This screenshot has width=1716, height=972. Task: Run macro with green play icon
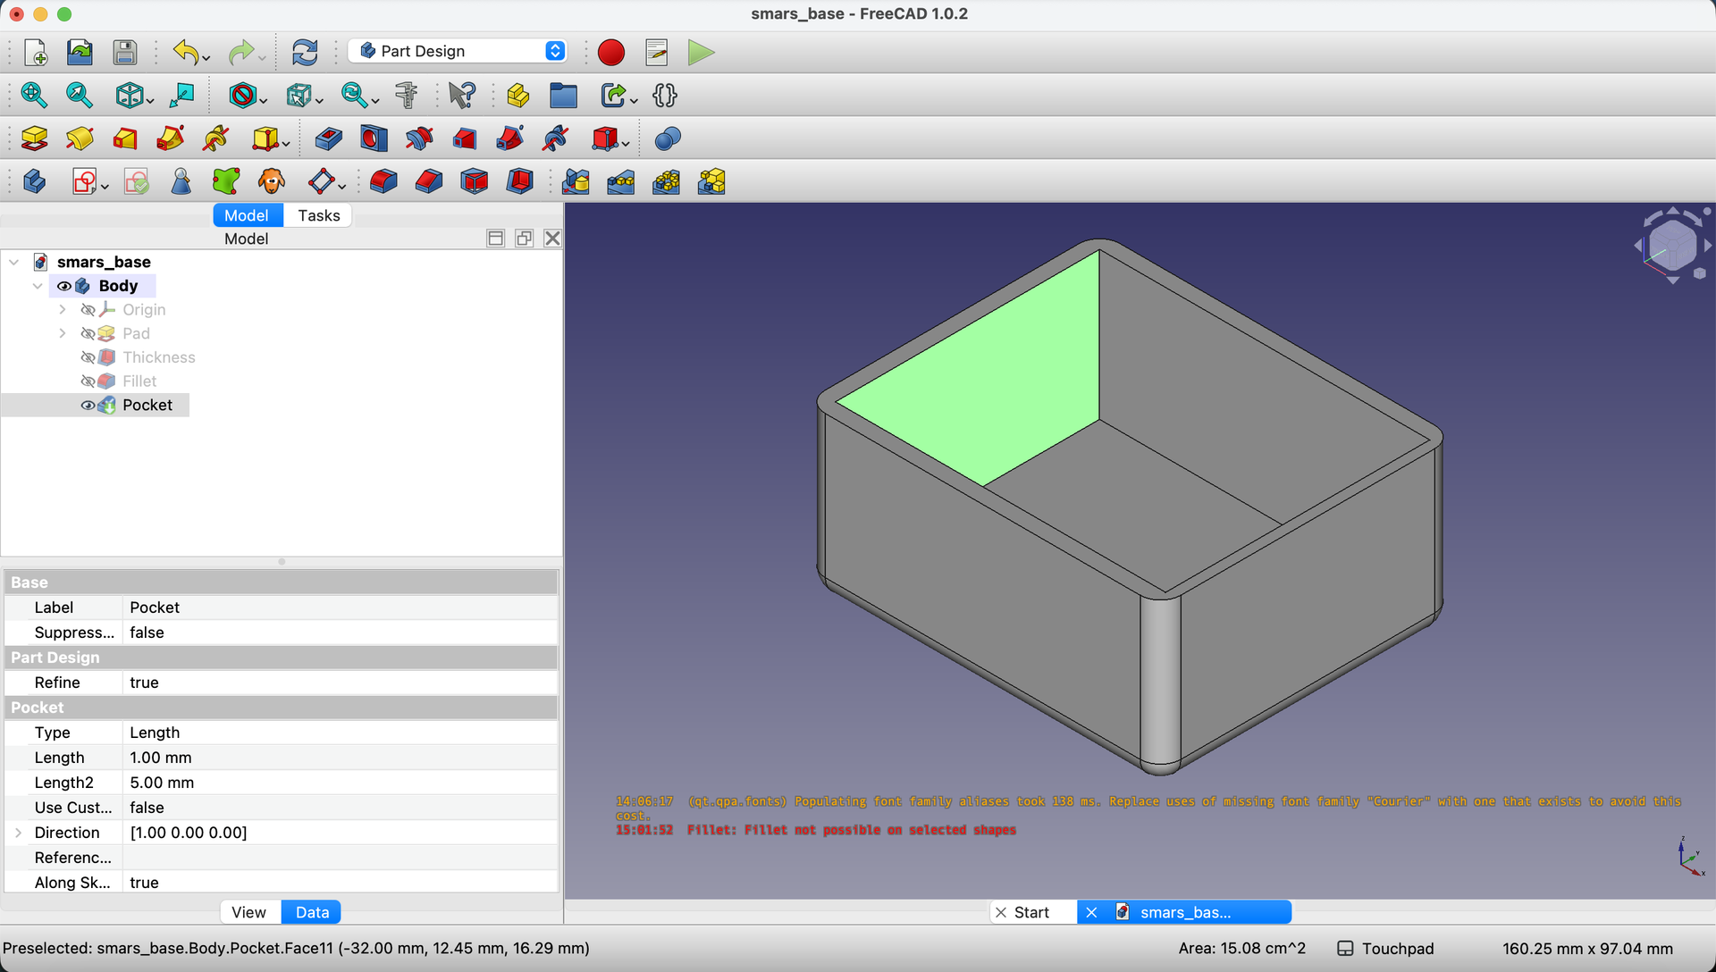coord(702,53)
